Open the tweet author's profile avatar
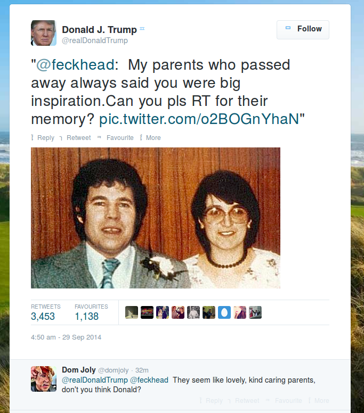The image size is (364, 413). click(44, 33)
